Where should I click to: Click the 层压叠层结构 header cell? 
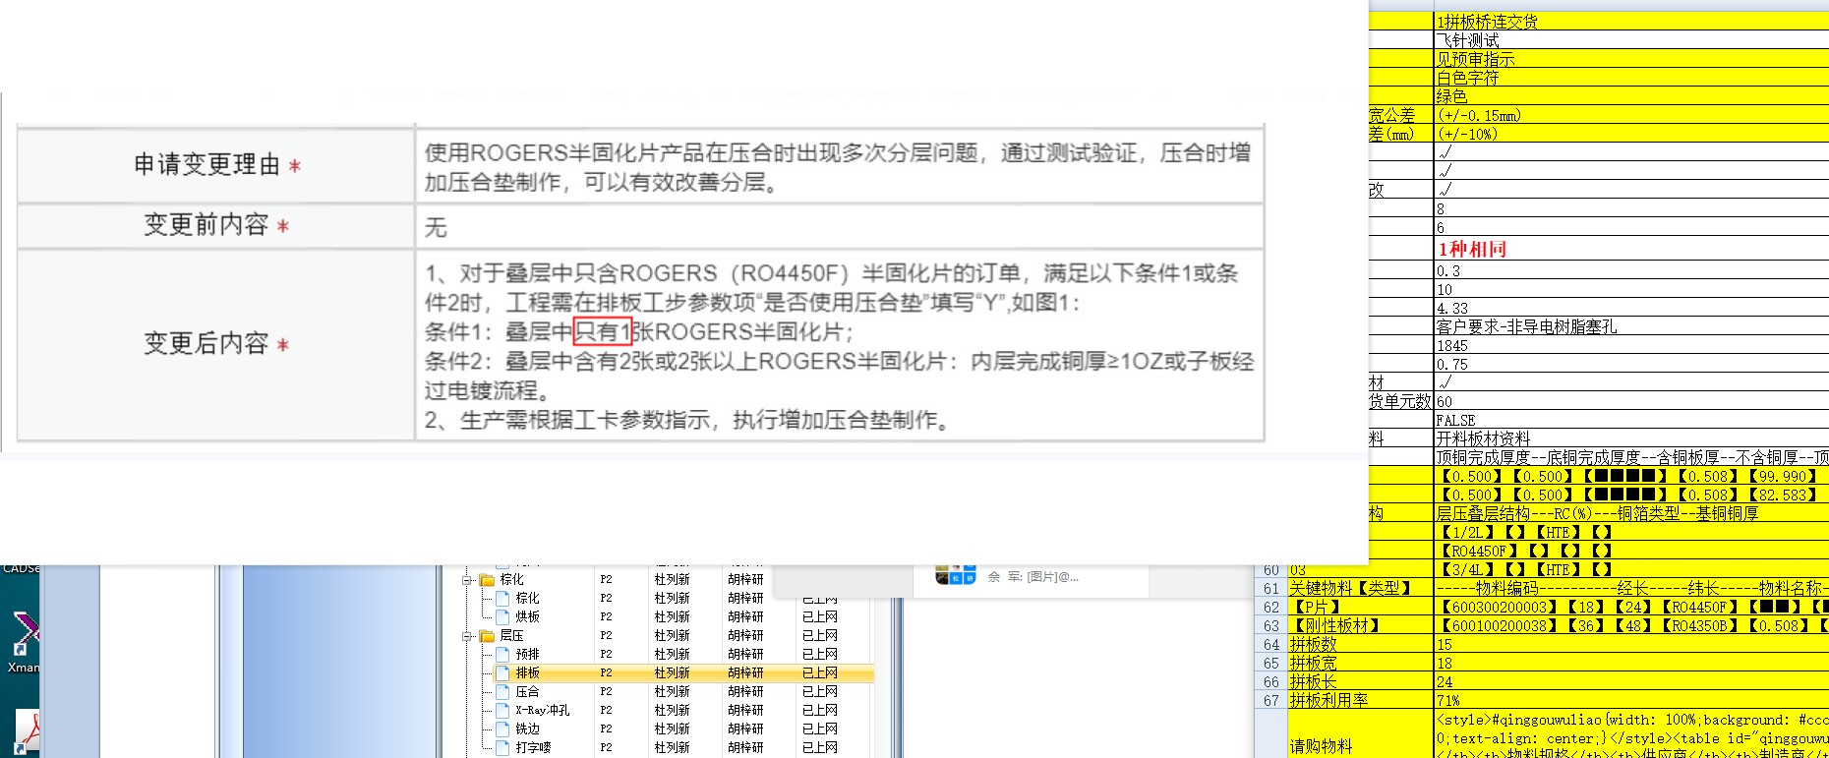click(x=1631, y=513)
